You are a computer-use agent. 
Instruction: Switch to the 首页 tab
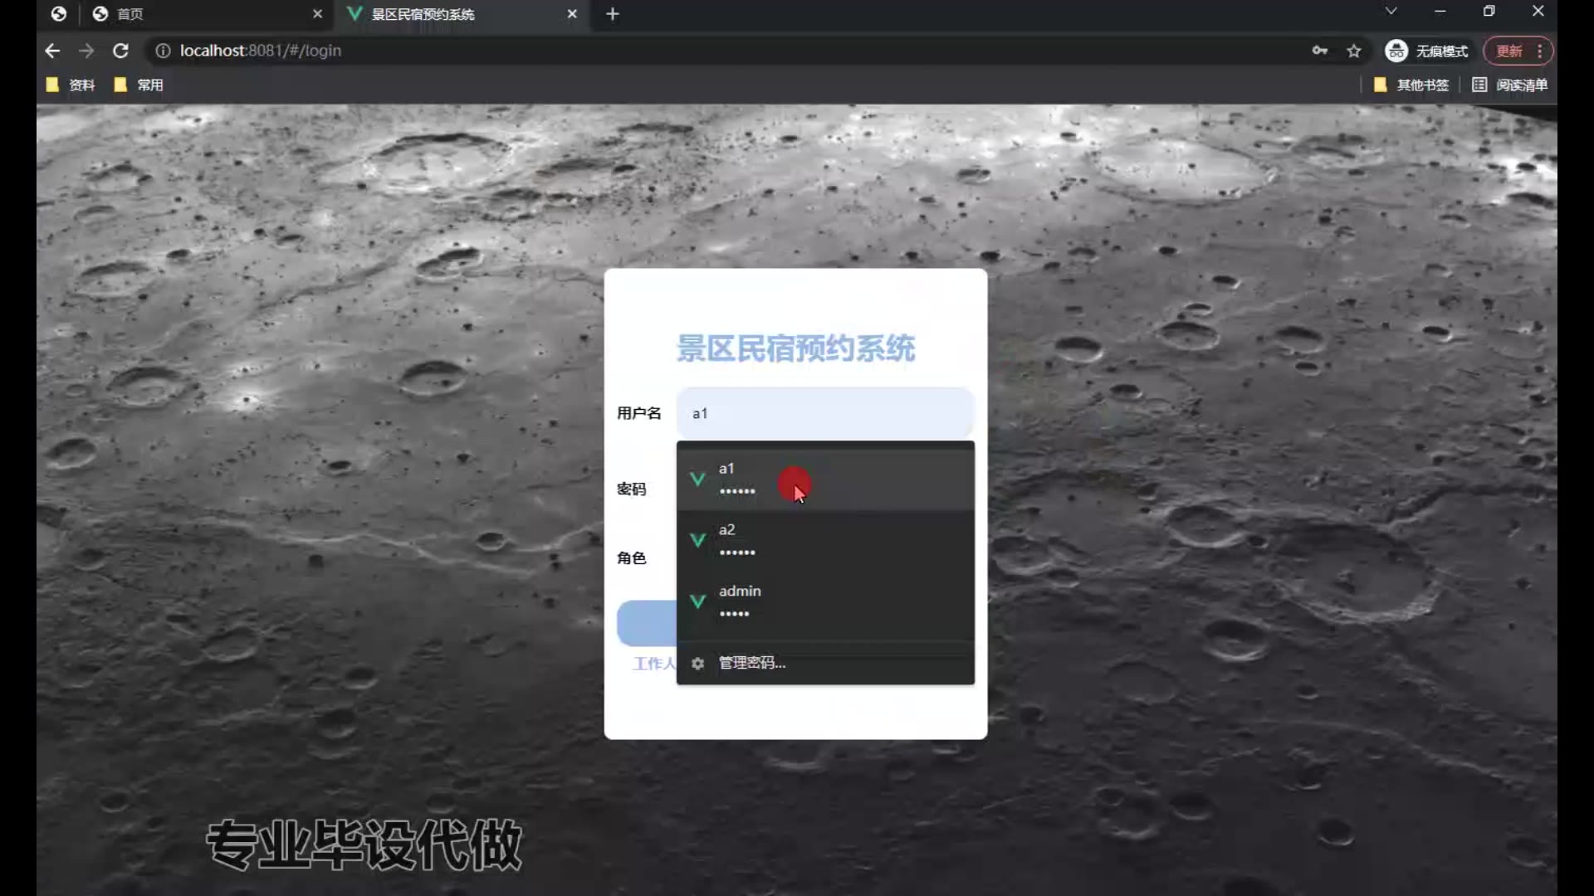[130, 14]
